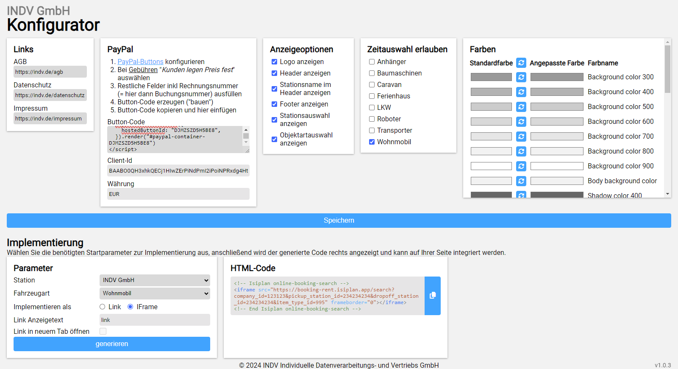Enable Baumaschinen time selection
678x369 pixels.
[372, 73]
